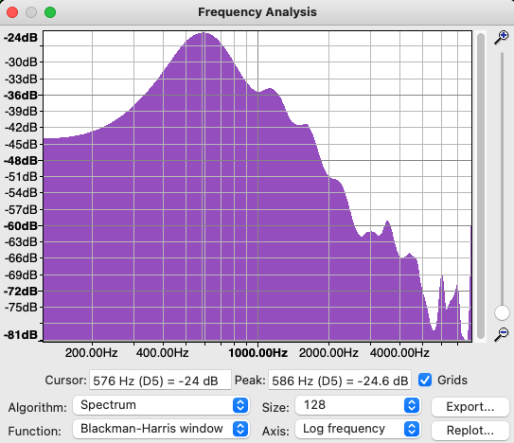Screen dimensions: 514x443
Task: Click the zoom out magnifier icon
Action: click(501, 334)
